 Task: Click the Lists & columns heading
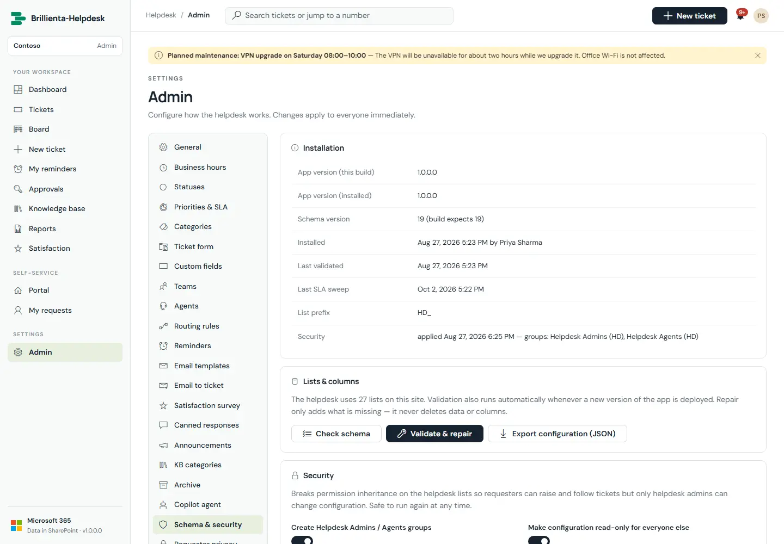(x=331, y=381)
